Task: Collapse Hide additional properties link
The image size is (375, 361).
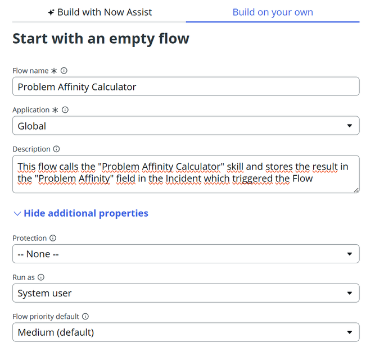Action: click(85, 213)
